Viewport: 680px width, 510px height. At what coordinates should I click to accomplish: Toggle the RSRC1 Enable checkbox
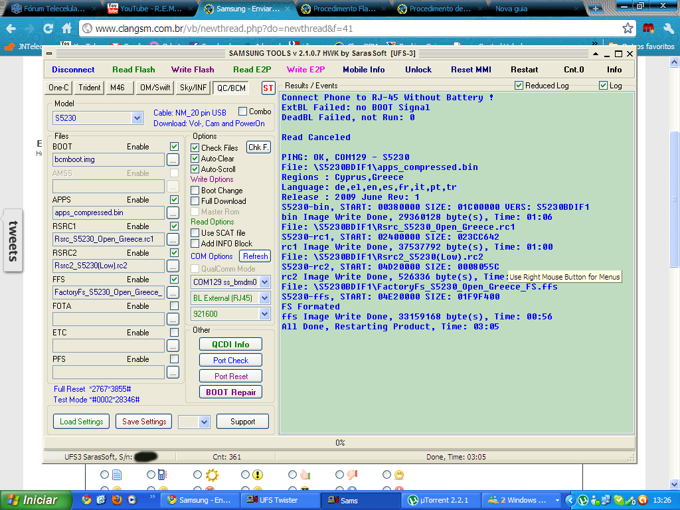click(175, 226)
